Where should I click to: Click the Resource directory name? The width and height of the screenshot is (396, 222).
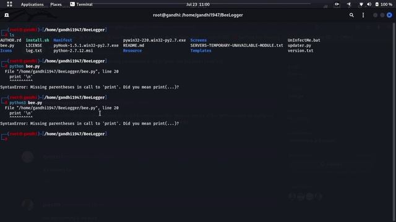132,51
